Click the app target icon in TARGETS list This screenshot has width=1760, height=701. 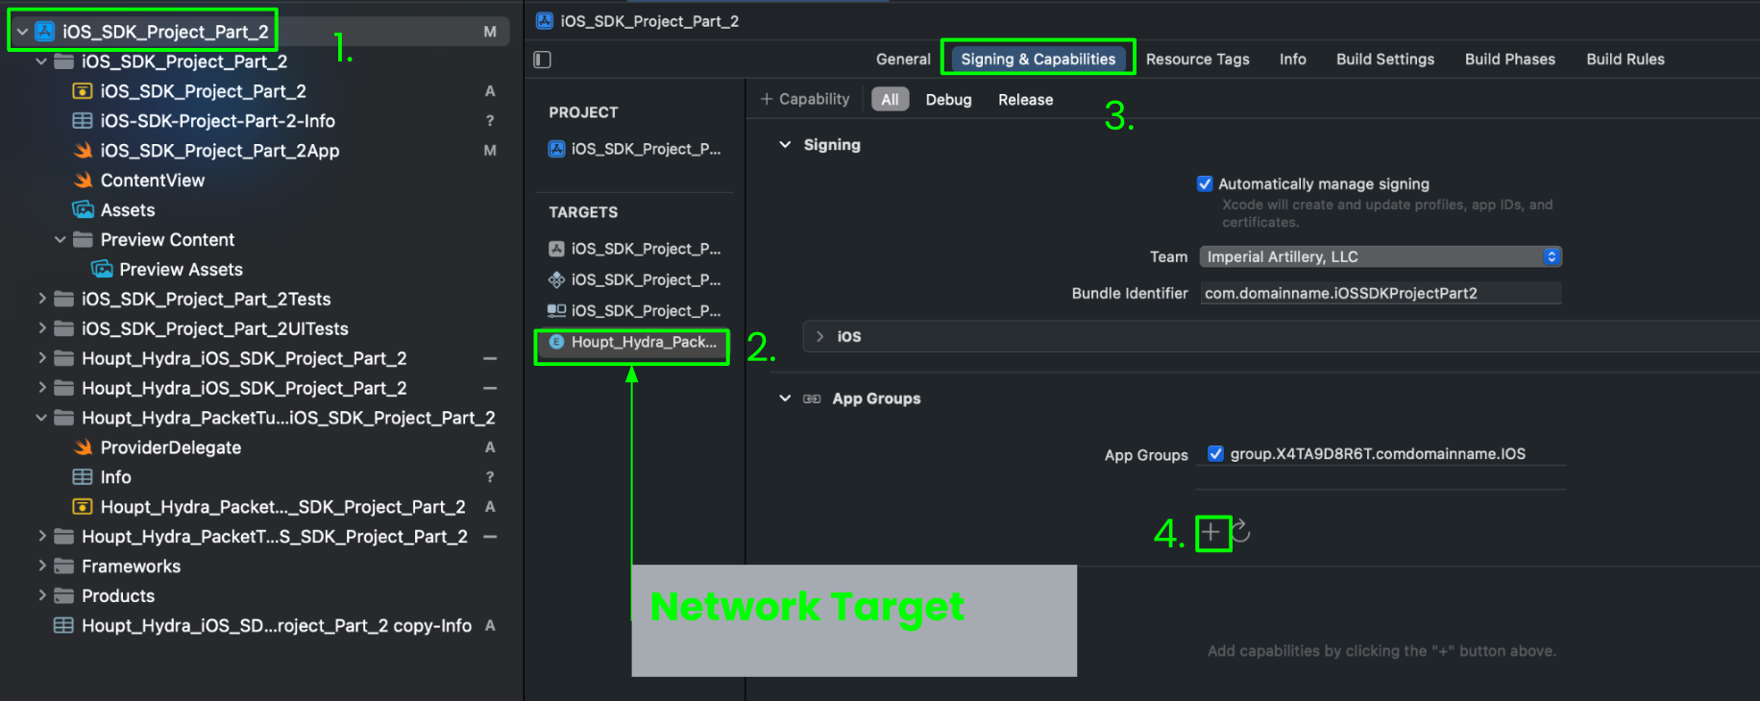click(x=556, y=249)
